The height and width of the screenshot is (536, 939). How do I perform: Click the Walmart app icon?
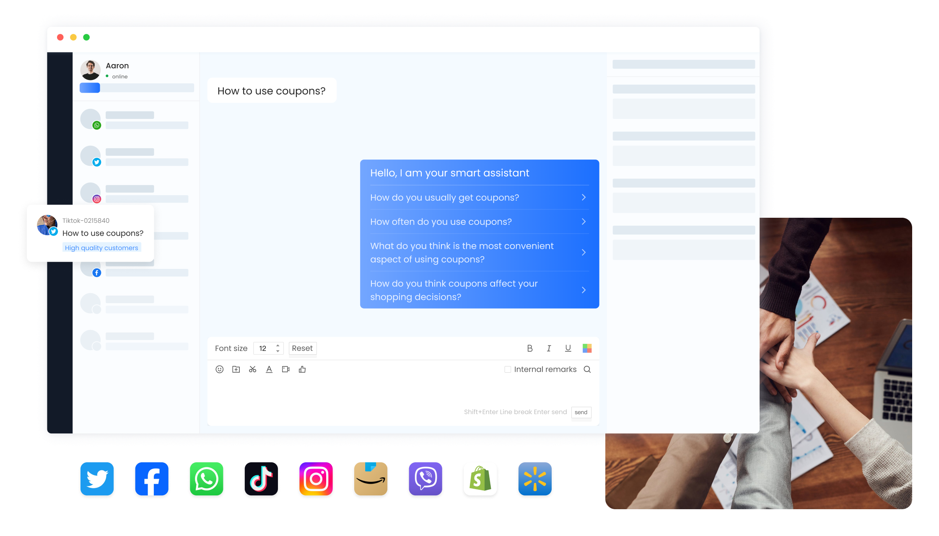click(535, 479)
